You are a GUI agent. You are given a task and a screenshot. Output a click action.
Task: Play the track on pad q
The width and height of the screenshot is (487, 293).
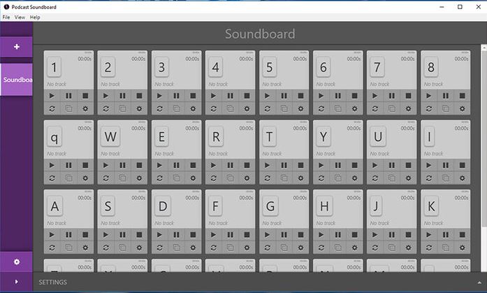(x=52, y=165)
